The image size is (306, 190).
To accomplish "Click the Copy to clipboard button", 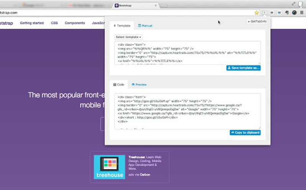I will [245, 133].
